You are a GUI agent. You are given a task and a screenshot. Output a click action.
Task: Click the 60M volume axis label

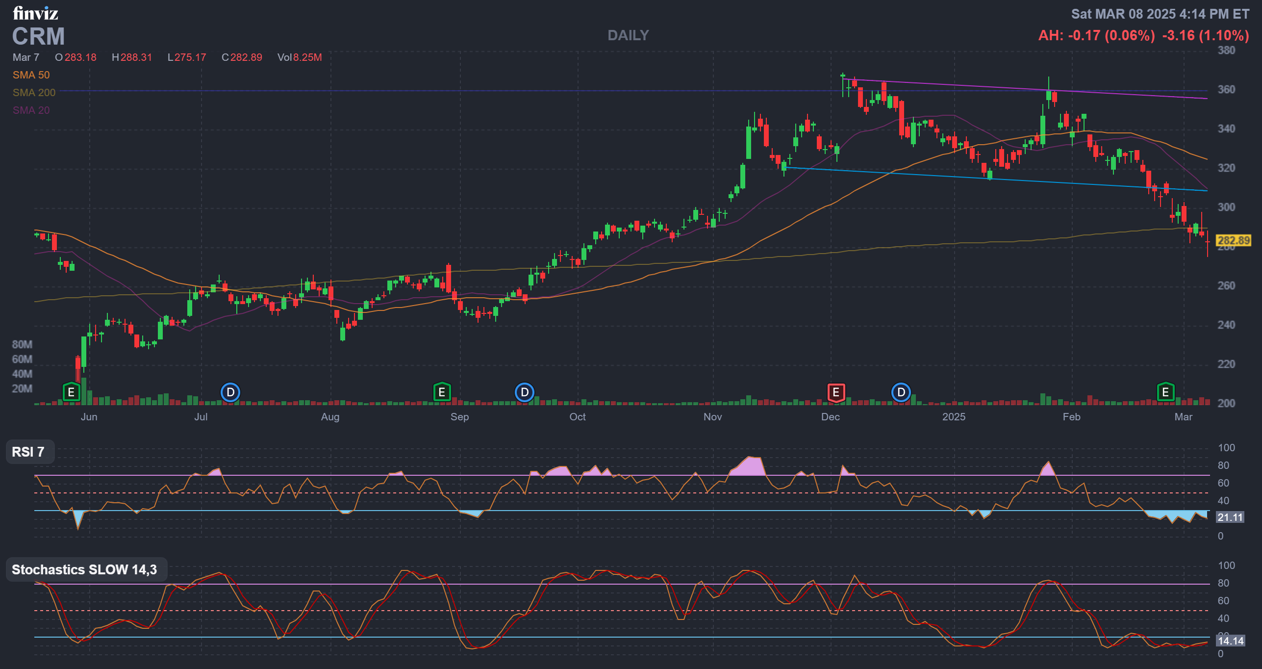(22, 359)
